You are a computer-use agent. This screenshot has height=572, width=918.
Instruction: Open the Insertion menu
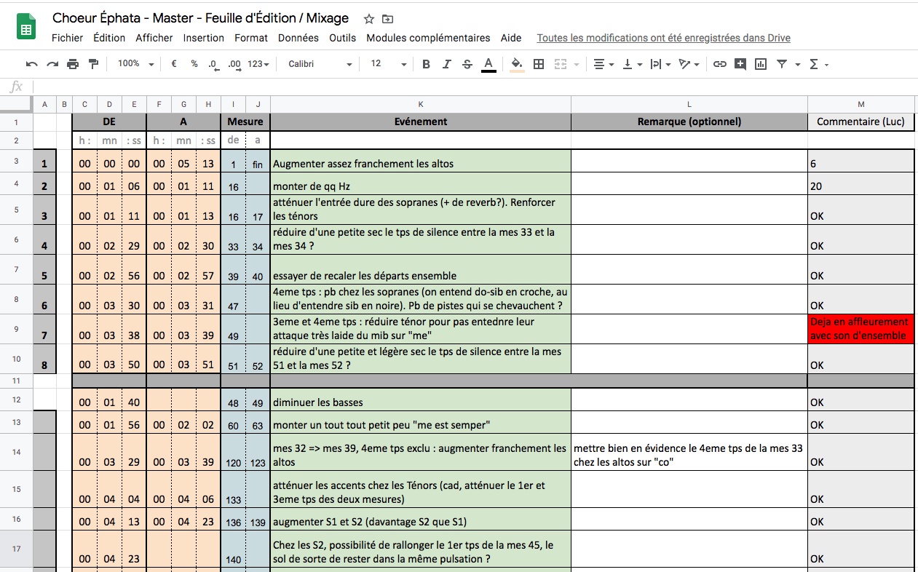[203, 38]
